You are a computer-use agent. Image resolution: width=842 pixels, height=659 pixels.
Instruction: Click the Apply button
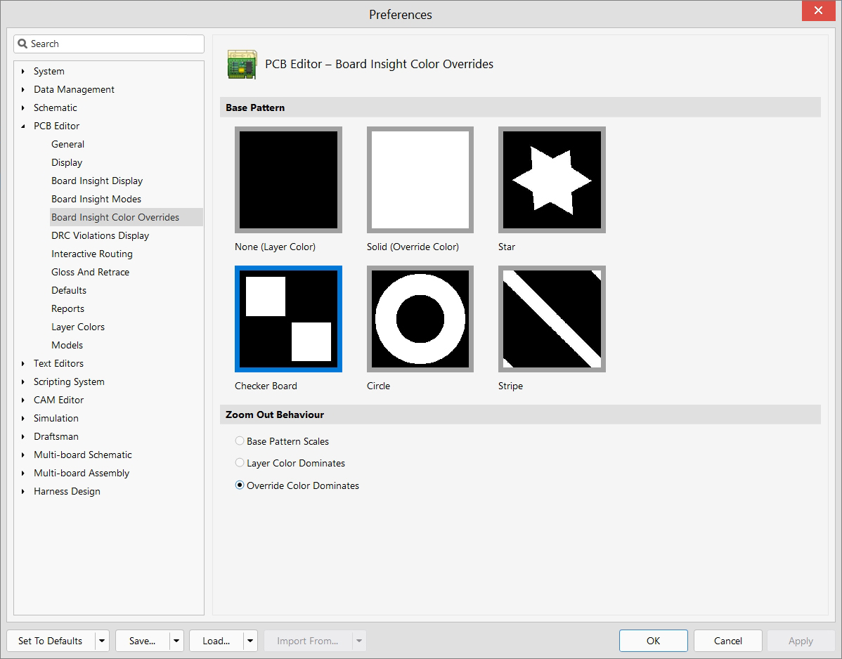point(801,641)
